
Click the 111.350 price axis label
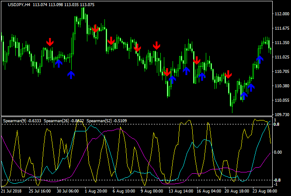point(282,43)
